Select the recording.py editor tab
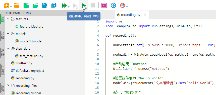 coord(131,15)
